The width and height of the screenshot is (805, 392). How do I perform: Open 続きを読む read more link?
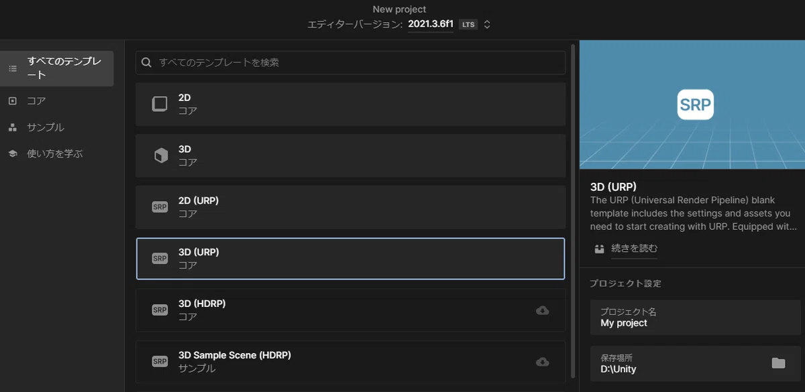635,248
